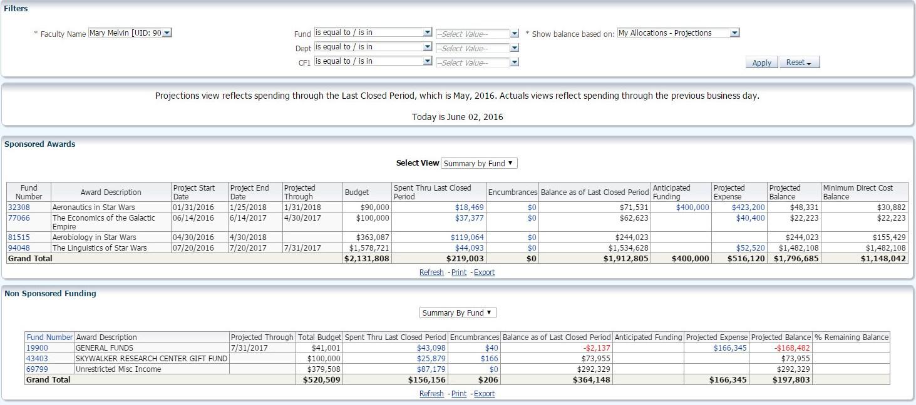The image size is (916, 405).
Task: Open fund number 81515
Action: coord(19,237)
